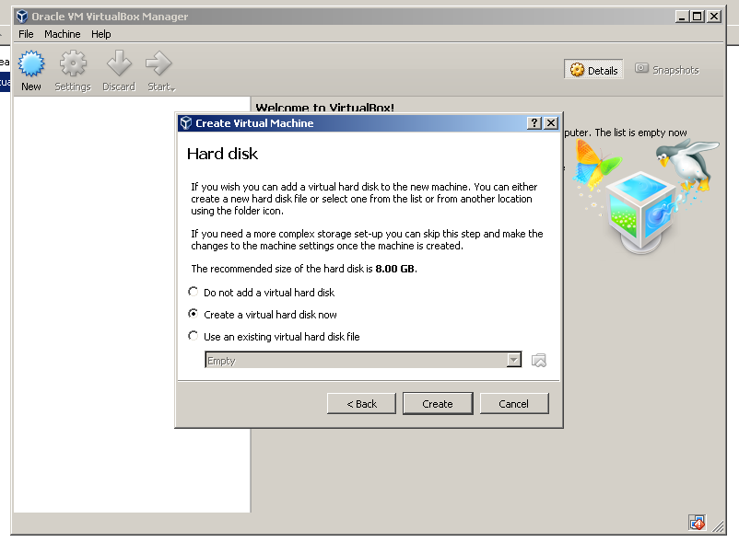The image size is (739, 542).
Task: Click the Create button
Action: coord(438,404)
